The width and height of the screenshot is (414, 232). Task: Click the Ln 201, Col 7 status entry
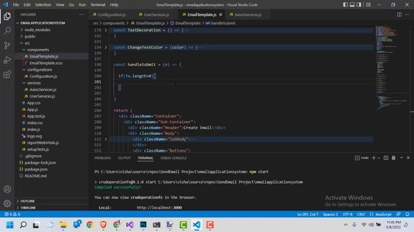308,214
